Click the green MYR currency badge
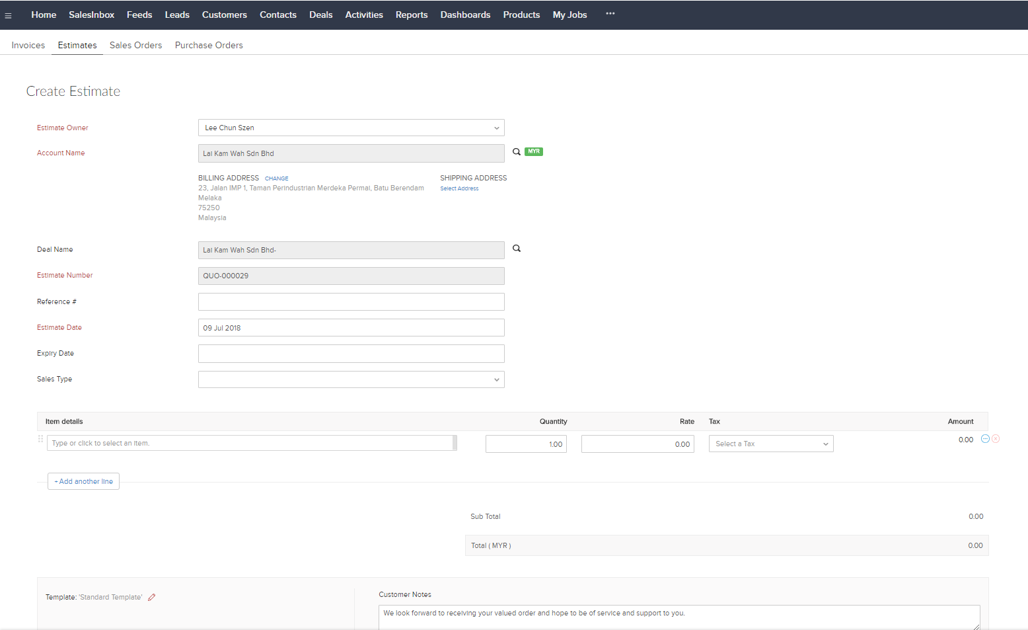The image size is (1028, 630). 534,152
